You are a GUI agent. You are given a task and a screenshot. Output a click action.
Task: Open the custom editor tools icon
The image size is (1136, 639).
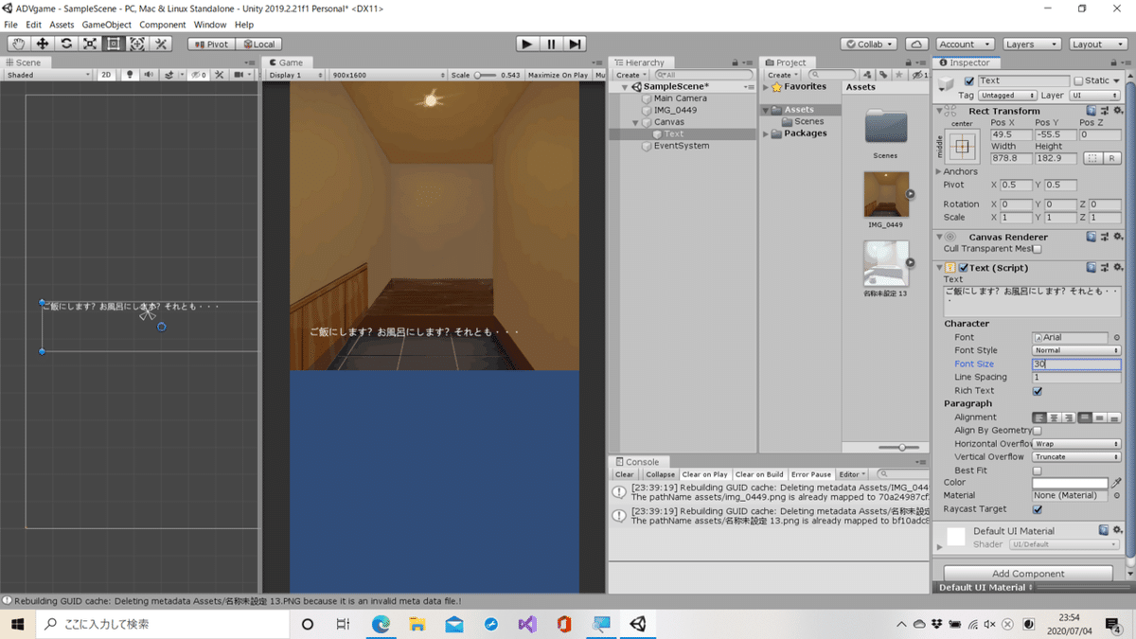pos(161,44)
